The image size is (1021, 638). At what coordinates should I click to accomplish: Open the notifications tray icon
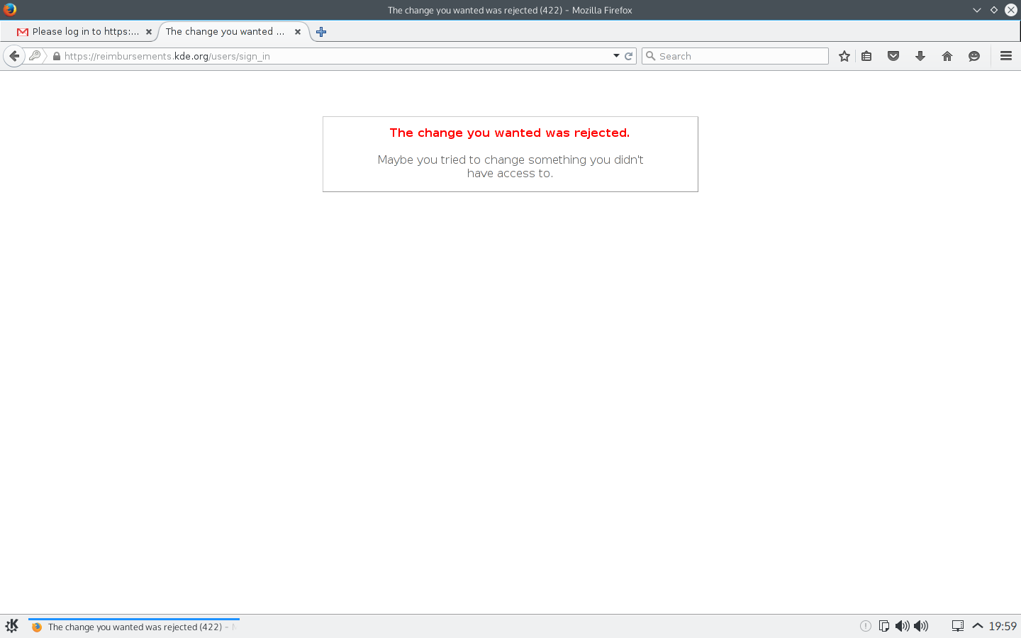(866, 626)
